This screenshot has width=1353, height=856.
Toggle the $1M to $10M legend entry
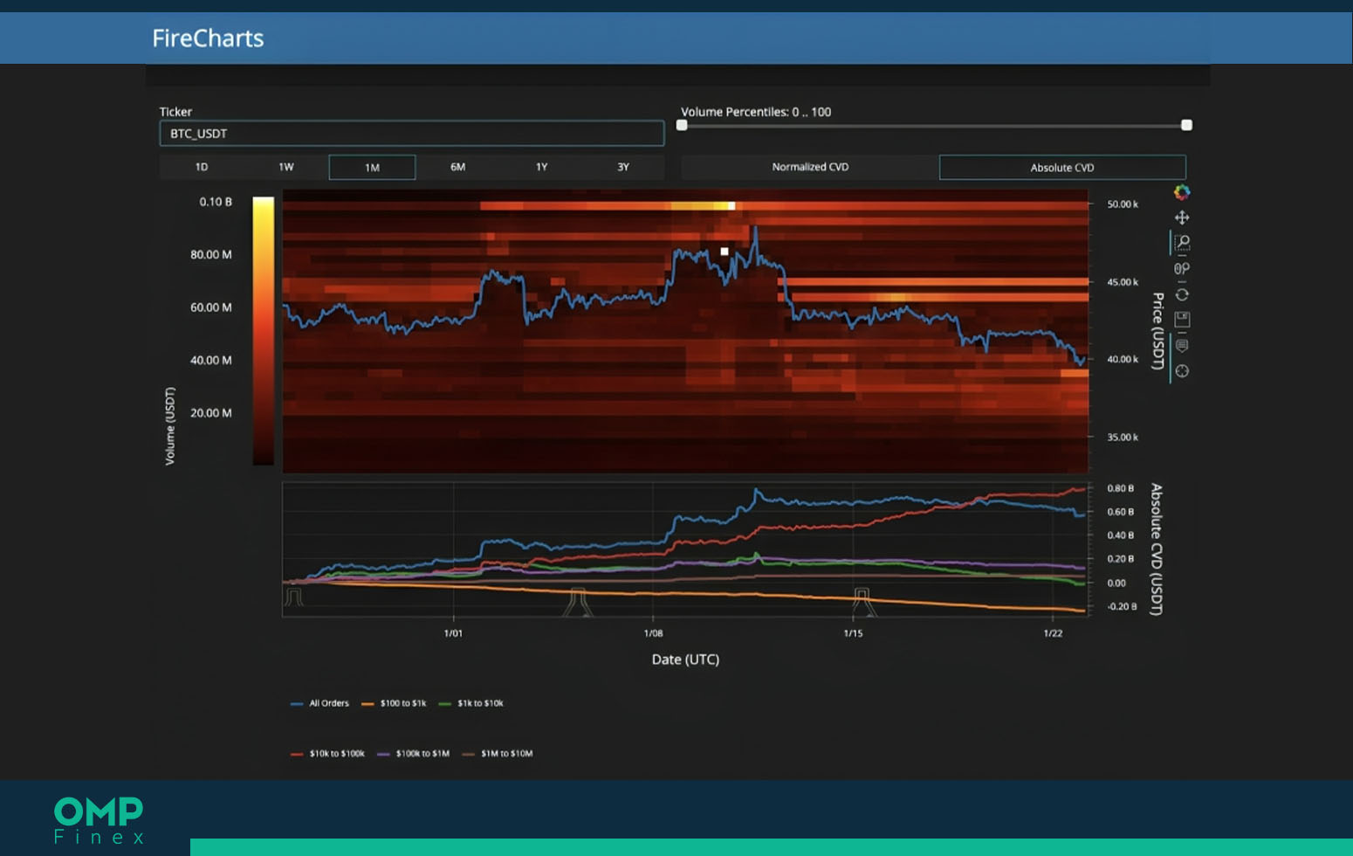pyautogui.click(x=498, y=754)
